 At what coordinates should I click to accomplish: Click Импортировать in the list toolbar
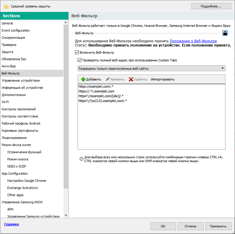coord(162,79)
